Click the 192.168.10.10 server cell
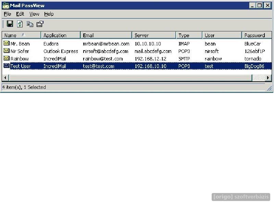The width and height of the screenshot is (274, 205). 150,66
